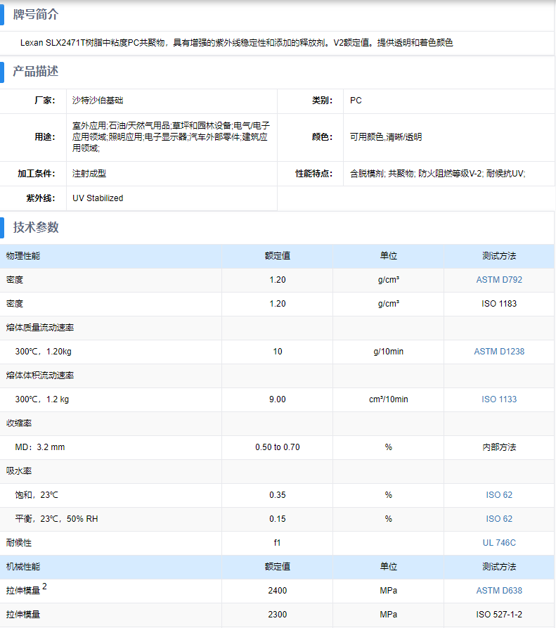Click the 牌号简介 section heading
The image size is (556, 628).
(36, 15)
